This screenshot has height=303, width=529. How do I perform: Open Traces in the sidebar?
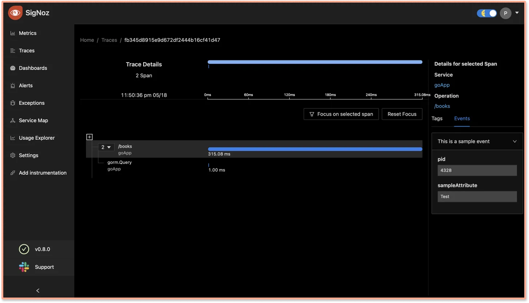tap(27, 51)
